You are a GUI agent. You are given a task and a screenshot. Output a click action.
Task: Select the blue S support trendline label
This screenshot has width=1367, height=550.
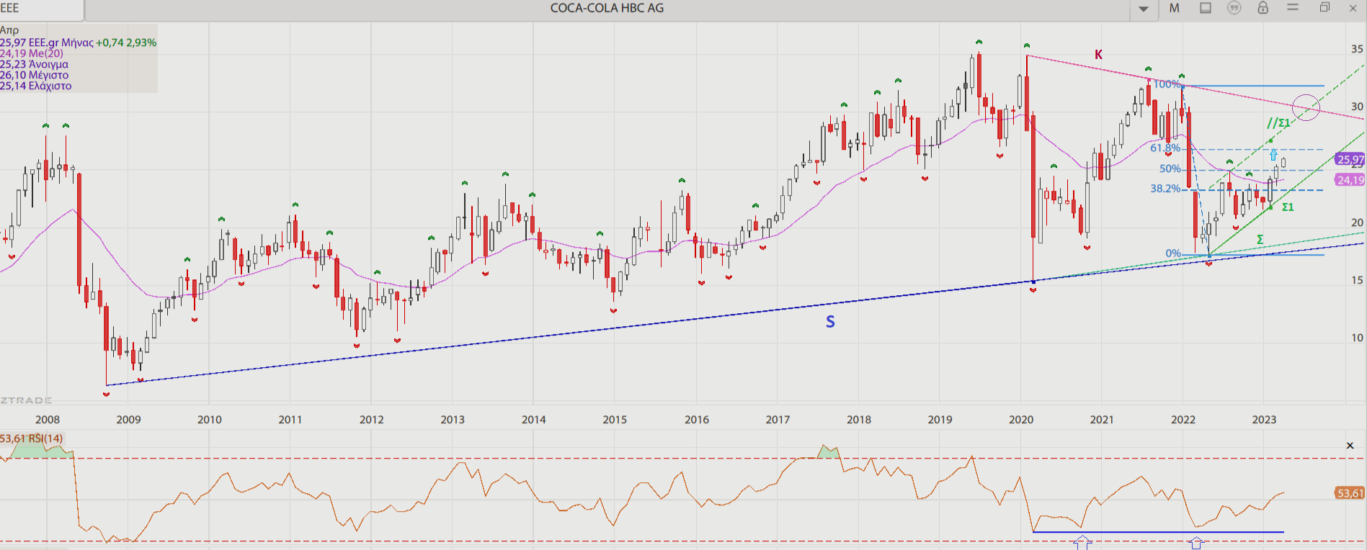tap(830, 322)
